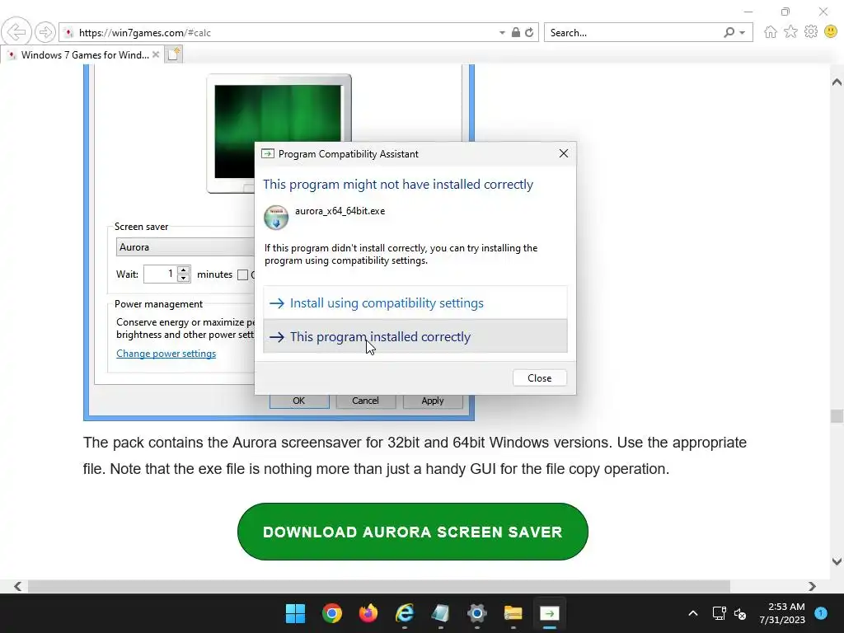The height and width of the screenshot is (633, 844).
Task: Click Cancel in the screen saver dialog image
Action: tap(365, 401)
